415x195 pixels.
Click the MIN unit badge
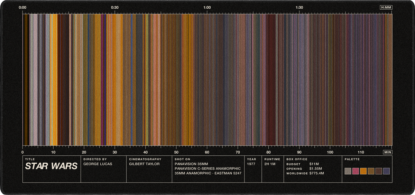(x=388, y=152)
